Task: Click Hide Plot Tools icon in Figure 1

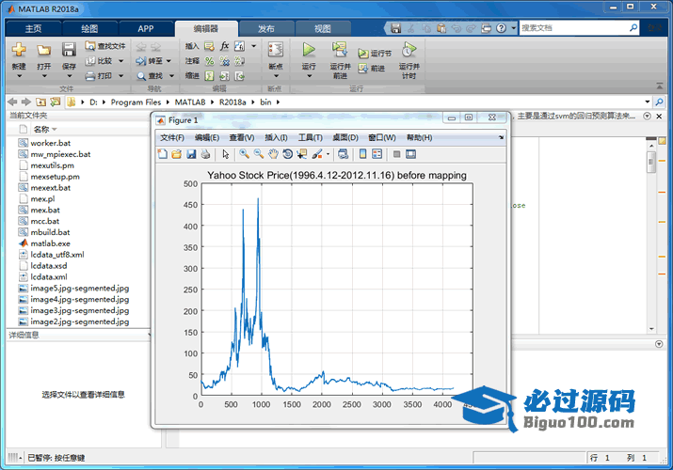Action: pos(396,154)
